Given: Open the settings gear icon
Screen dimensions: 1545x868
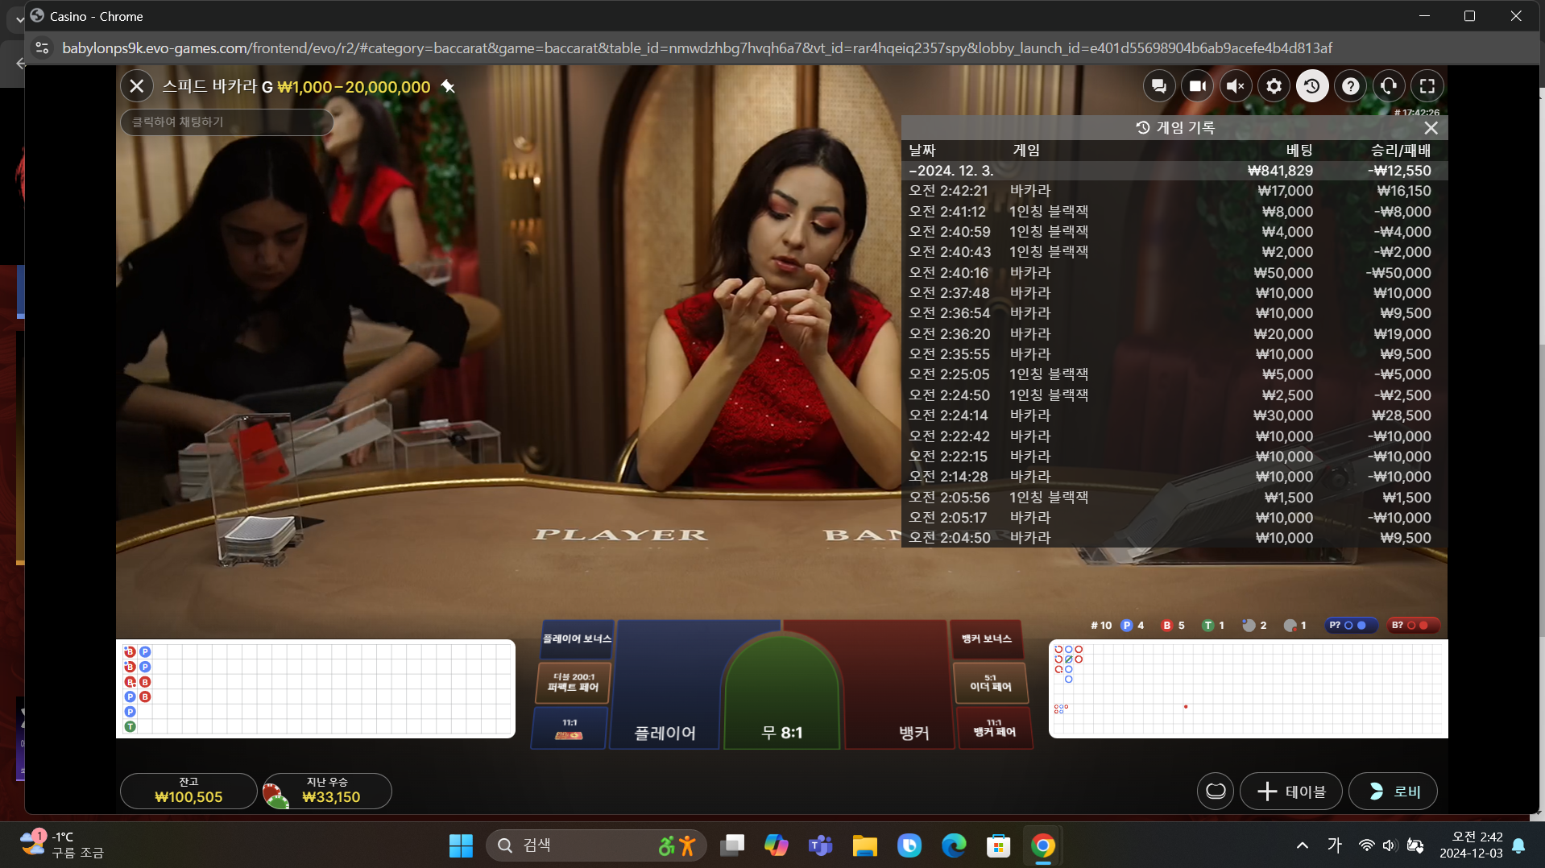Looking at the screenshot, I should click(1274, 86).
